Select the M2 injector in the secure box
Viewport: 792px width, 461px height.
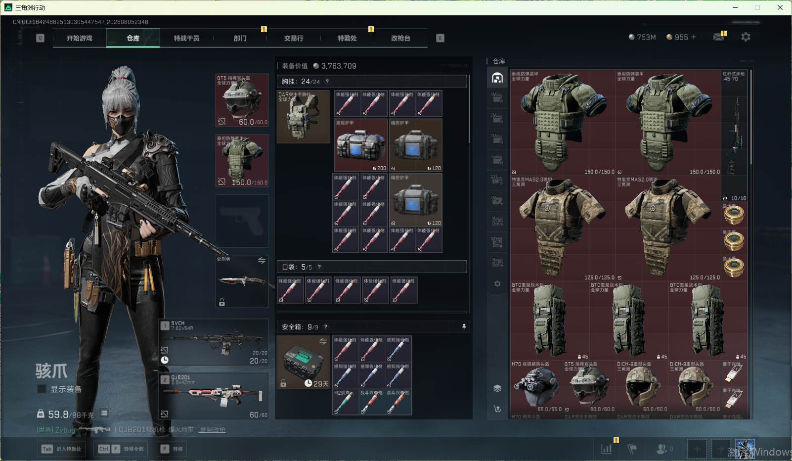click(x=346, y=402)
